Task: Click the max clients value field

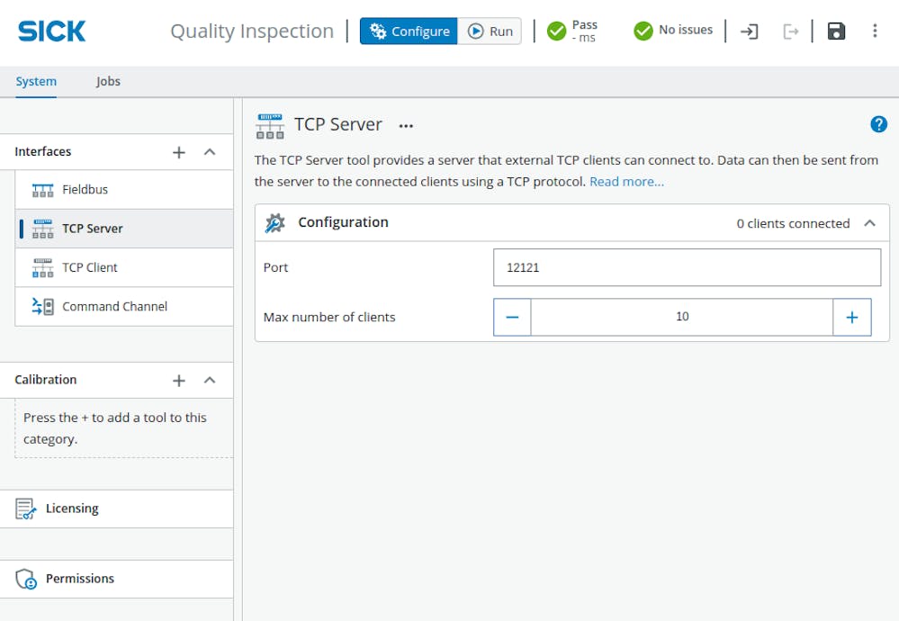Action: 682,317
